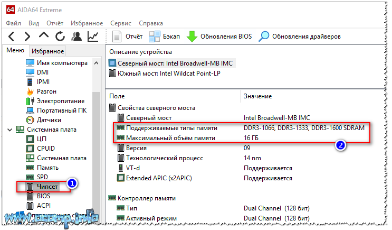Select CPUID in the tree

click(x=40, y=149)
